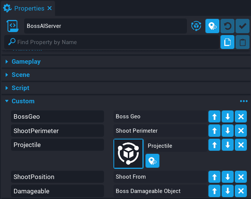The width and height of the screenshot is (251, 199).
Task: Click the copy properties icon
Action: pos(227,42)
